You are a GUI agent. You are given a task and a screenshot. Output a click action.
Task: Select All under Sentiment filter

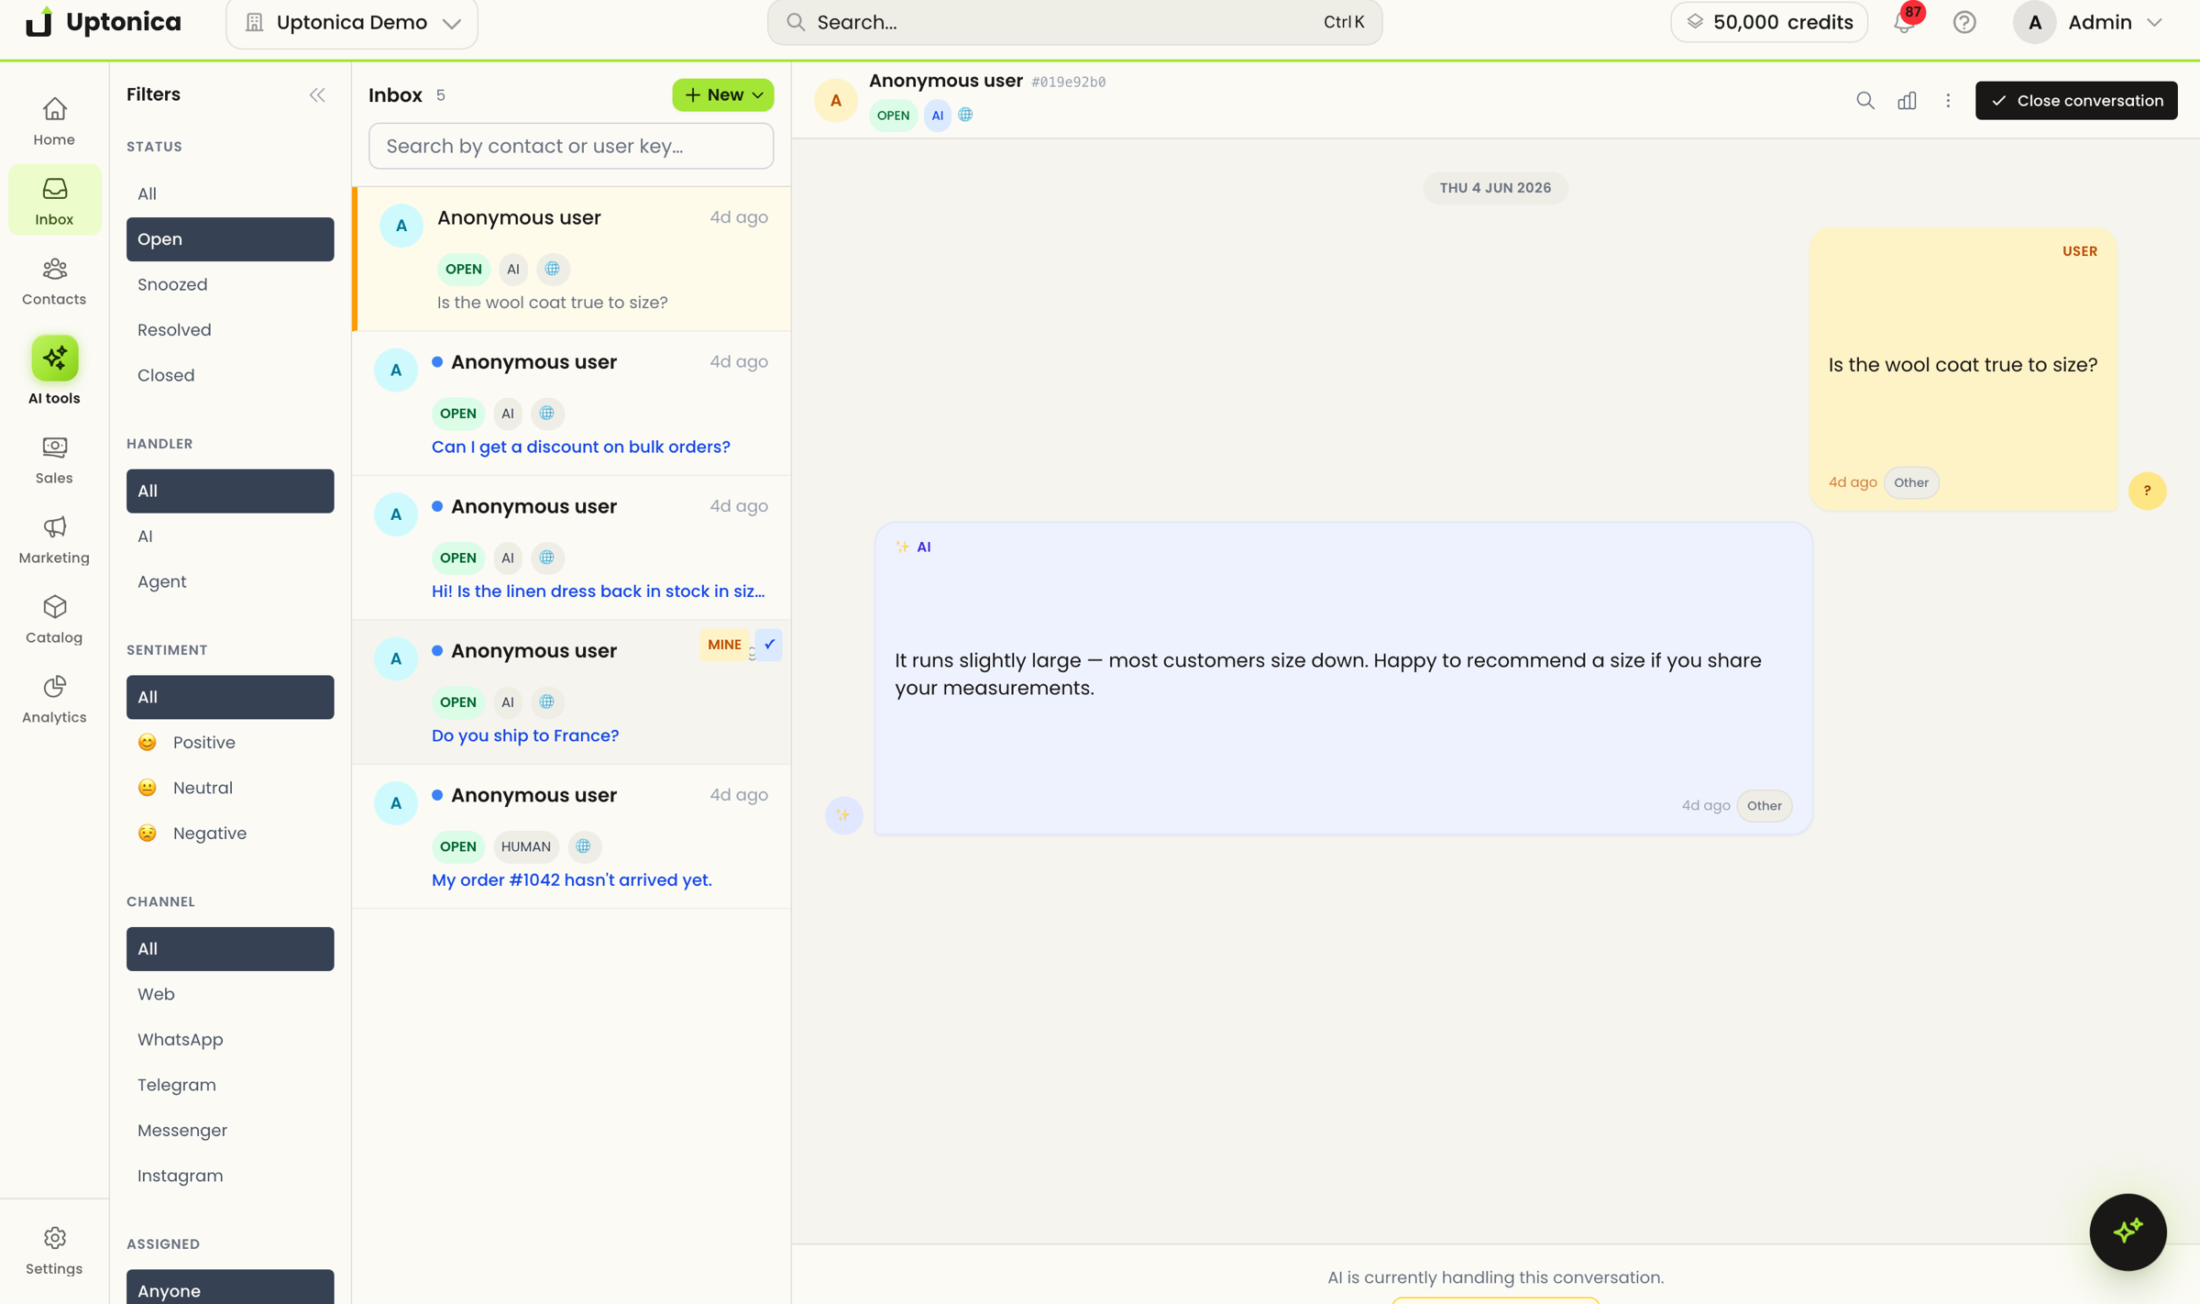tap(230, 697)
